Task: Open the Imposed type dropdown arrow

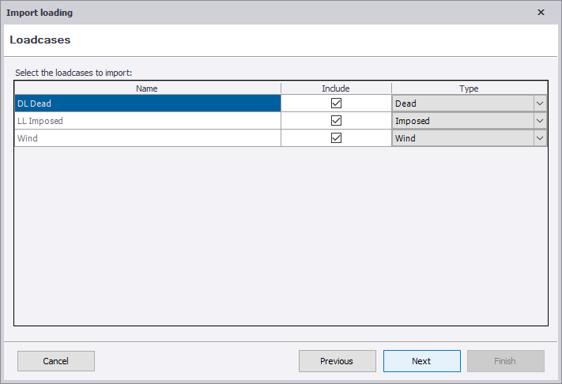Action: coord(540,121)
